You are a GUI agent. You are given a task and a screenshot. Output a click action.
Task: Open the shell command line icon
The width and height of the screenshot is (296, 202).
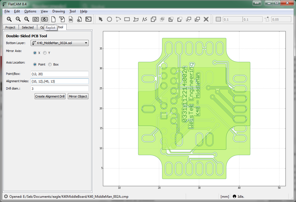(x=88, y=19)
